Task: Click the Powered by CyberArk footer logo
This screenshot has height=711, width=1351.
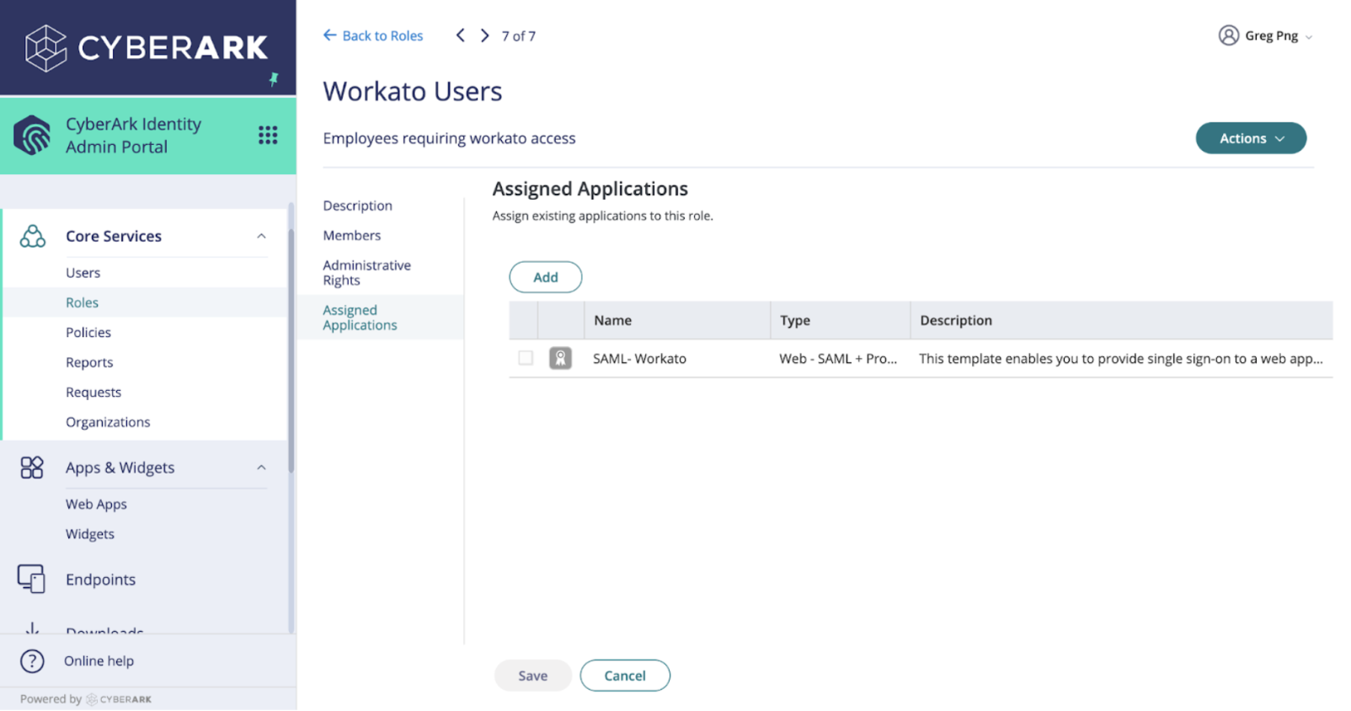Action: coord(119,699)
